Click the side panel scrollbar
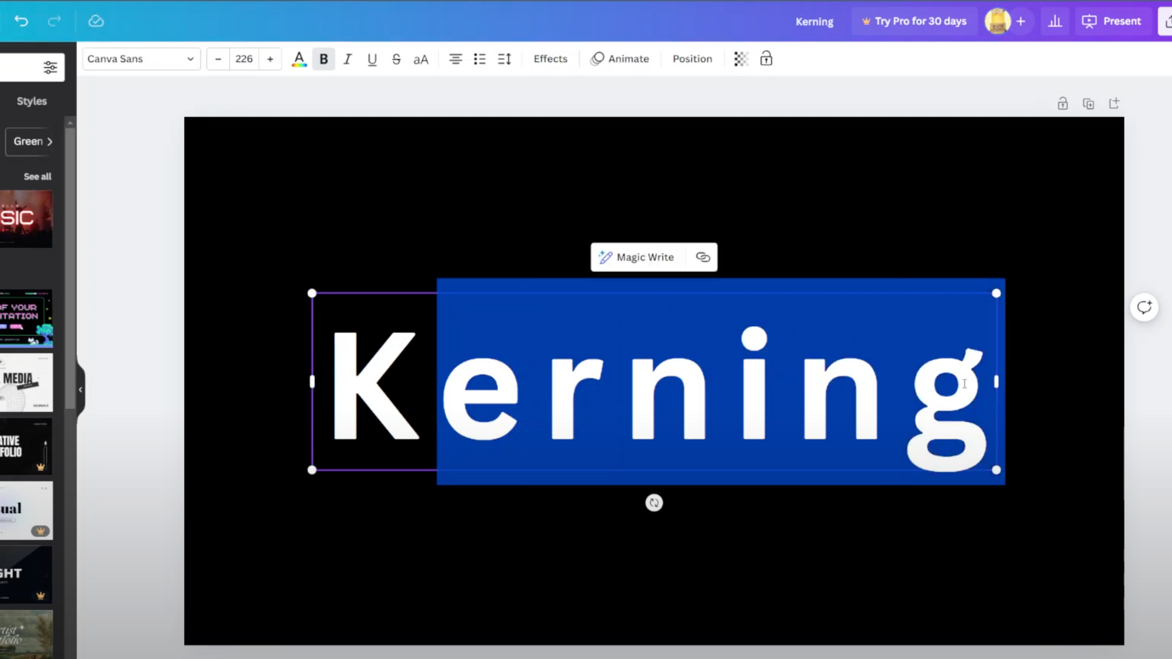This screenshot has height=659, width=1172. pos(70,269)
